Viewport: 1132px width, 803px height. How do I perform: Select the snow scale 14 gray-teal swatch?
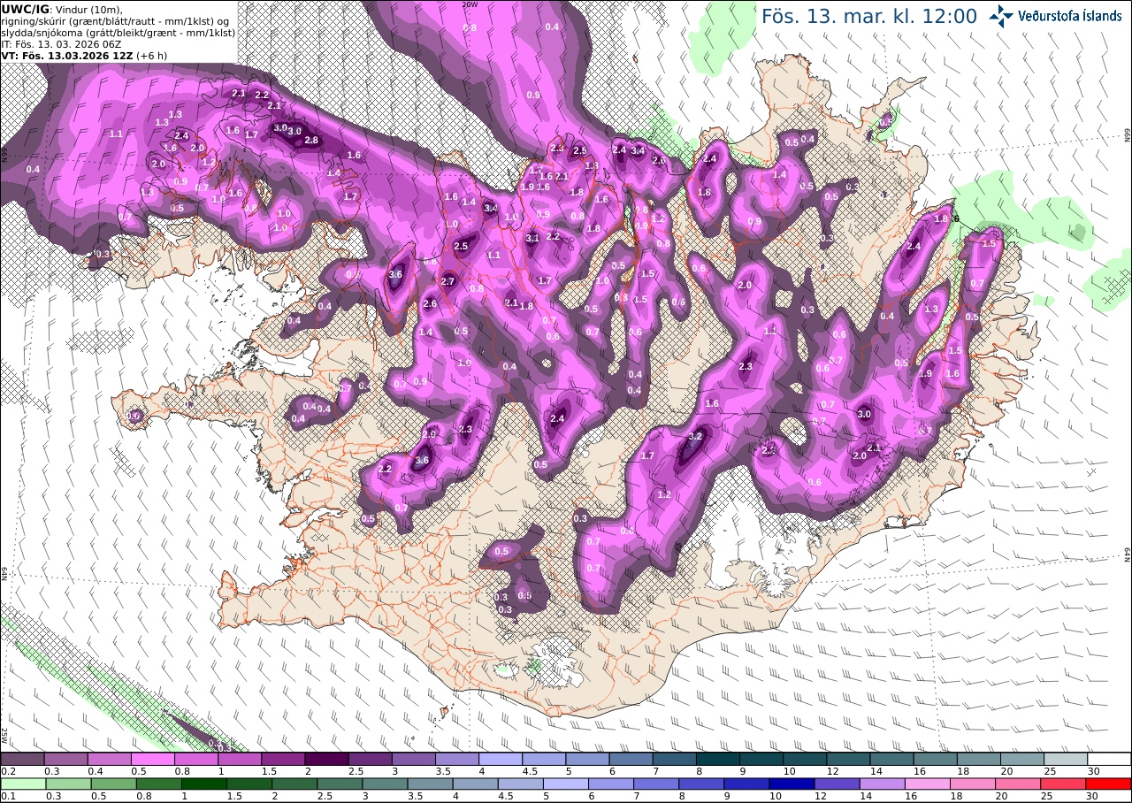(892, 759)
